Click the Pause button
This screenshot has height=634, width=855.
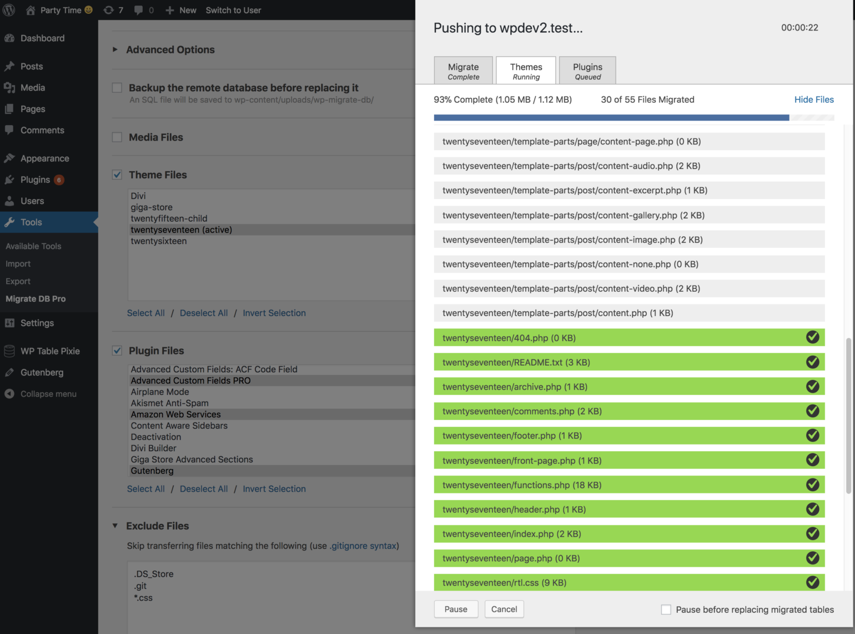[x=456, y=609]
